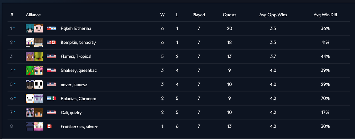Open the Bompkin, tenacity alliance link
This screenshot has height=139, width=355.
tap(78, 43)
